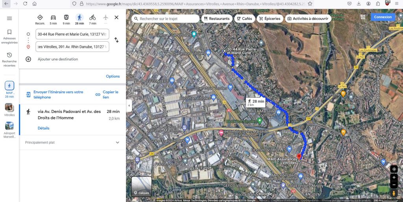This screenshot has width=403, height=202.
Task: Select the driving travel mode icon
Action: [53, 18]
